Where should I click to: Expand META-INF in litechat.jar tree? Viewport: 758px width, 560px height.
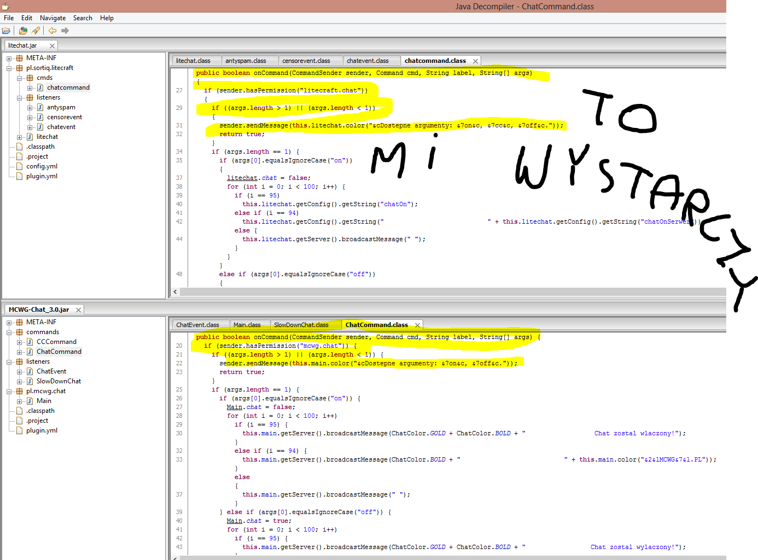click(x=9, y=58)
